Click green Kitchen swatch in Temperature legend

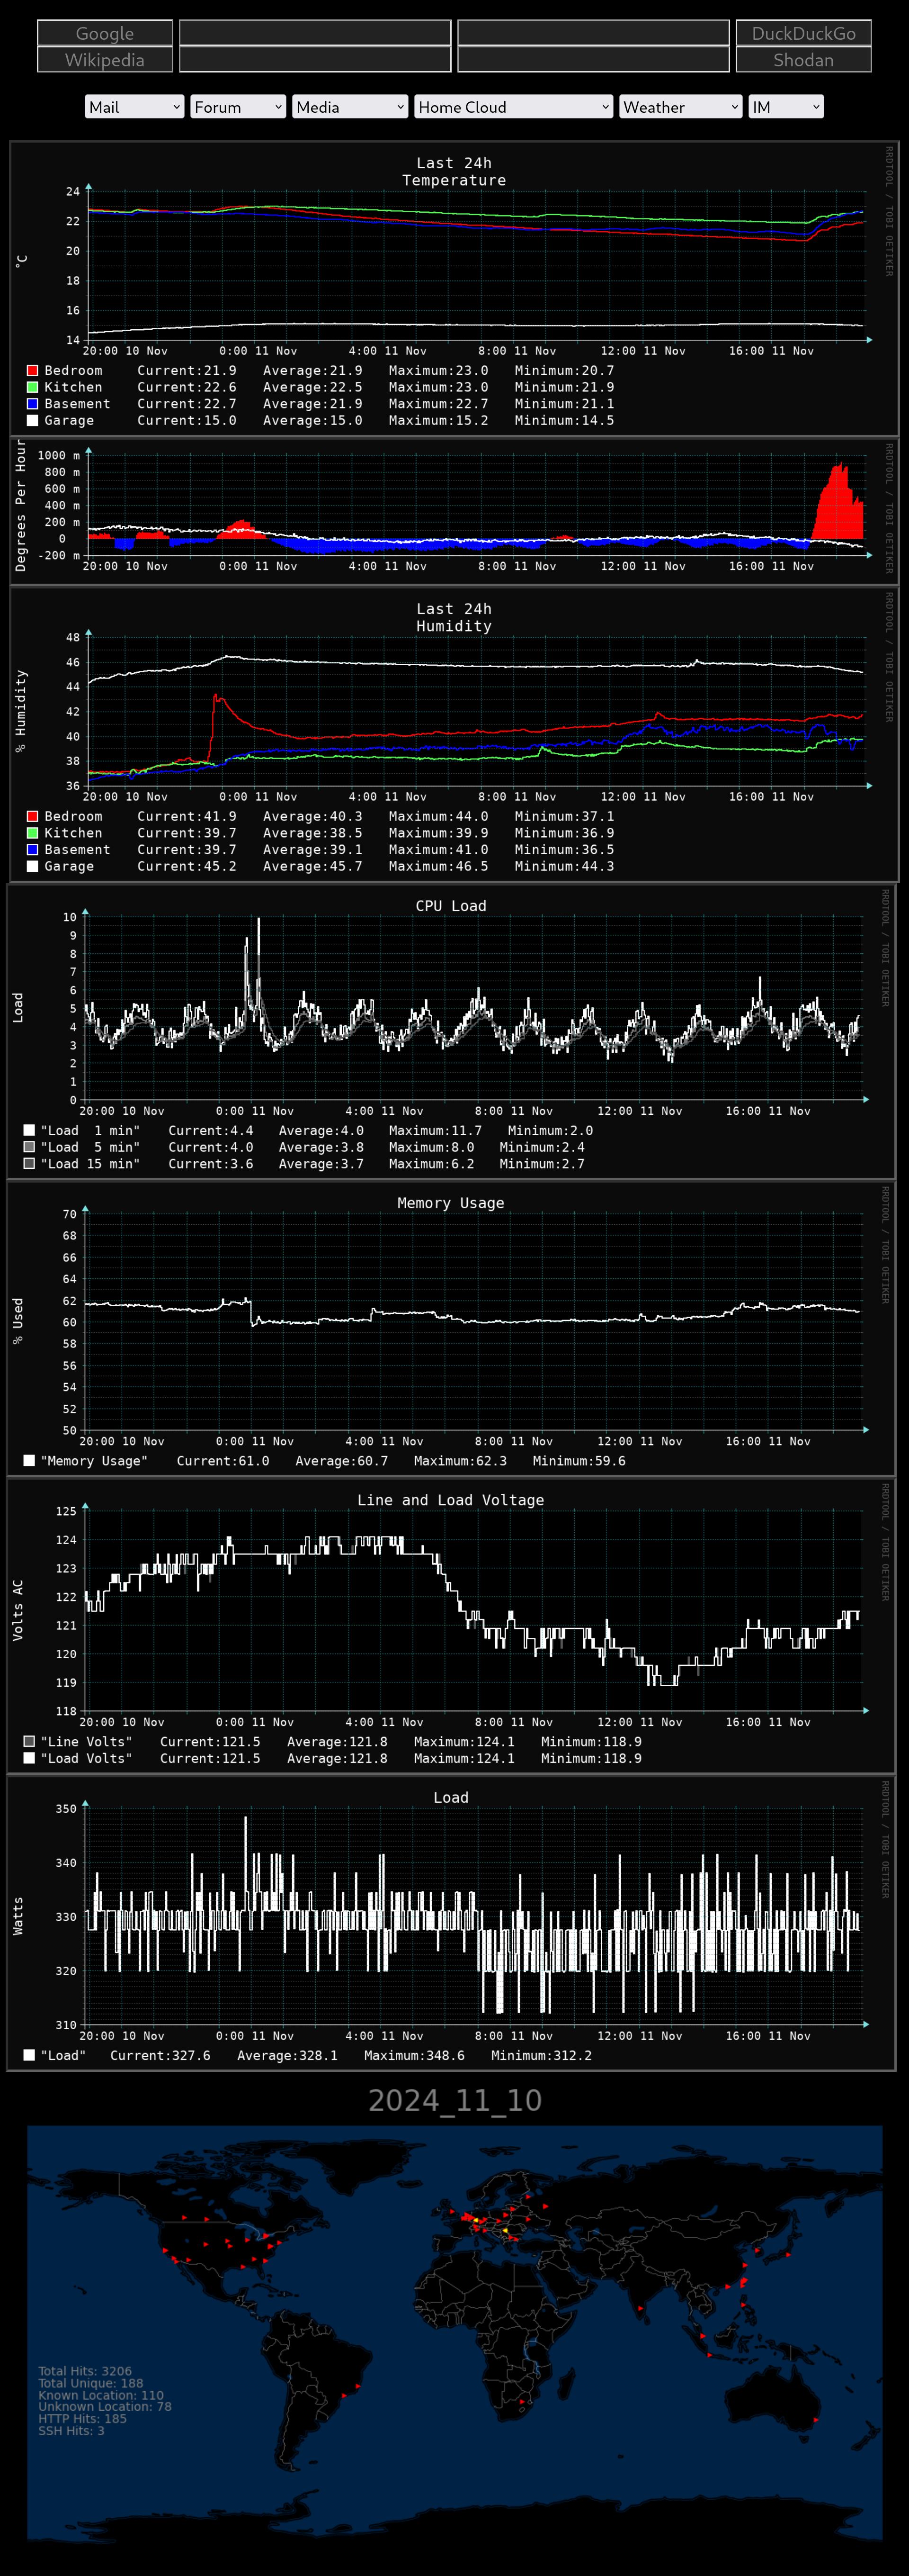coord(32,387)
